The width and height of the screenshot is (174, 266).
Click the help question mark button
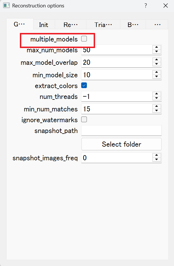click(x=146, y=6)
